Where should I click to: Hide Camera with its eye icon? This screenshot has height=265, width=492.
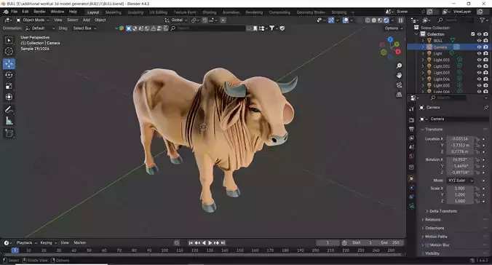click(479, 47)
